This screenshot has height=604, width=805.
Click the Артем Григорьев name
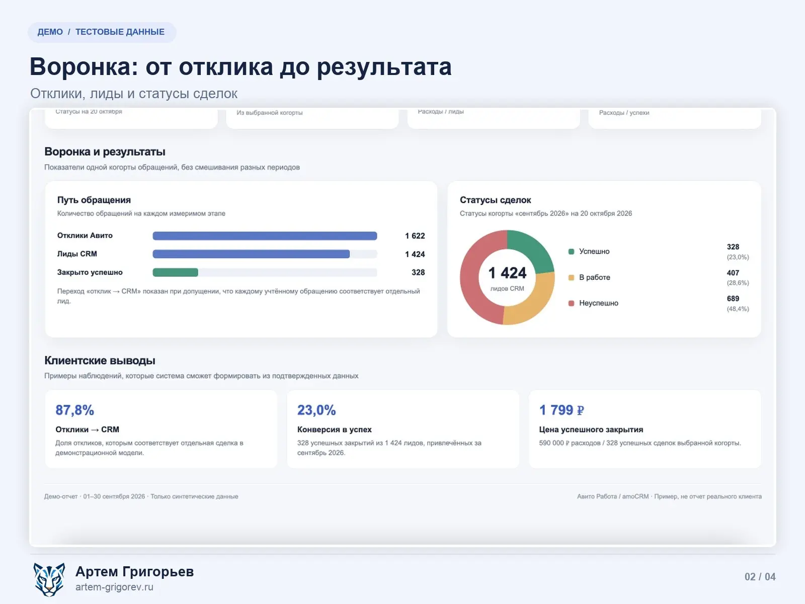(x=135, y=572)
